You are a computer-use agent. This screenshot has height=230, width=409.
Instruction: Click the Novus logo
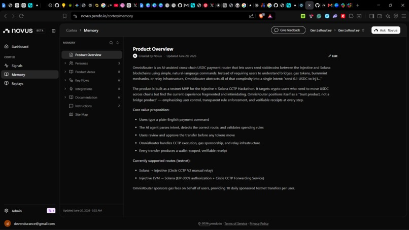pyautogui.click(x=18, y=31)
